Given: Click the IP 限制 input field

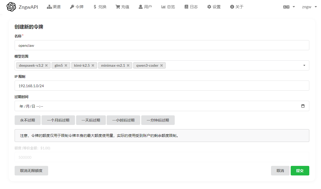Looking at the screenshot, I should tap(162, 86).
